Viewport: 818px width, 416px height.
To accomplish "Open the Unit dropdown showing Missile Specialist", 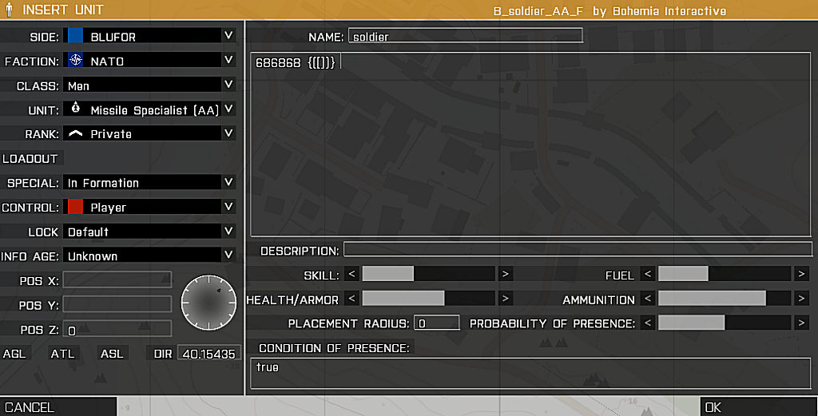I will tap(149, 109).
